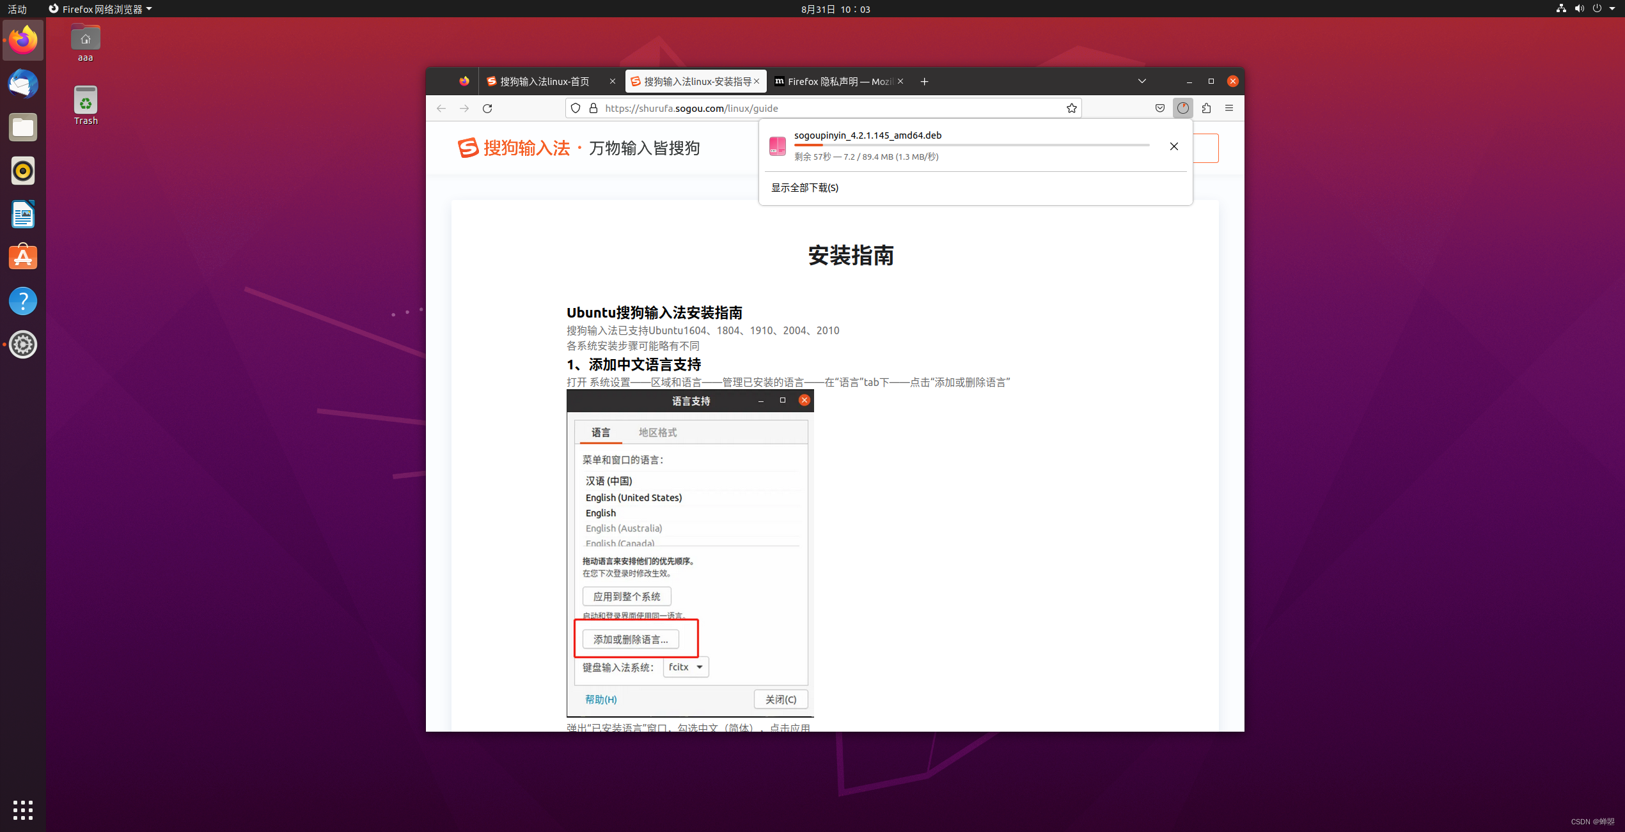The width and height of the screenshot is (1625, 832).
Task: Open the extensions puzzle icon
Action: [1206, 108]
